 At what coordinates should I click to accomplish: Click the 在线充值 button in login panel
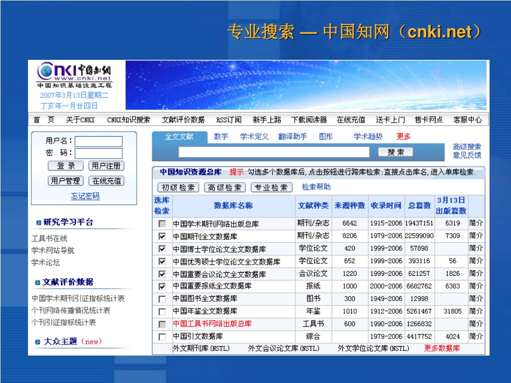(x=106, y=181)
